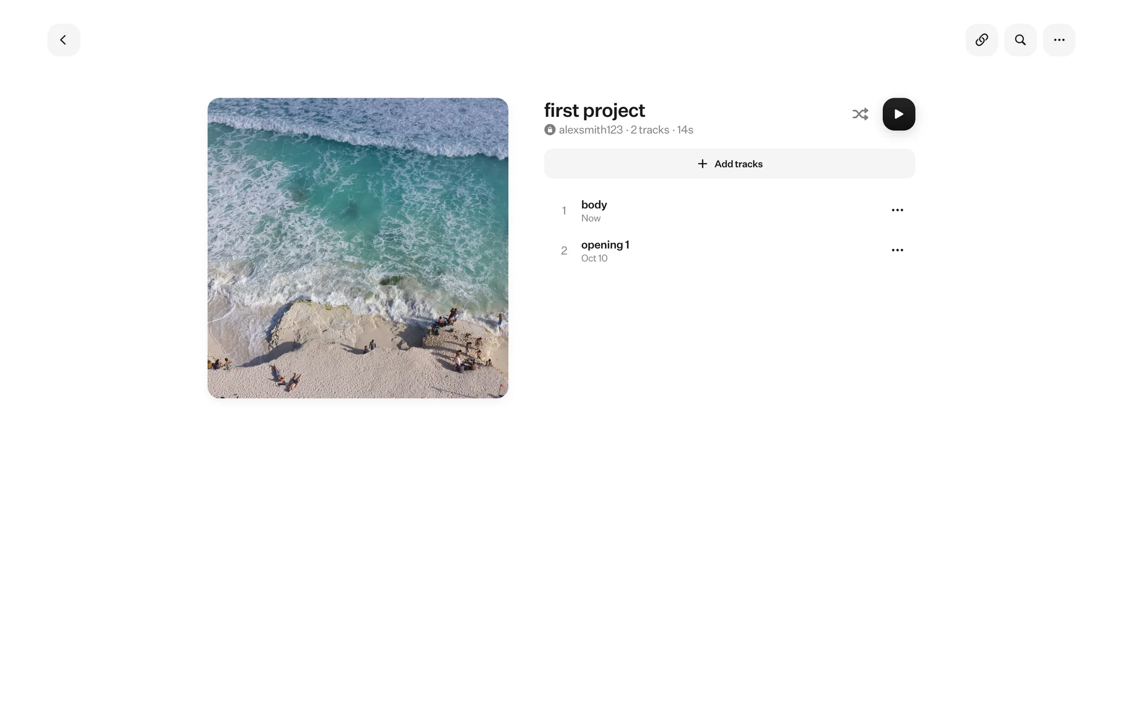This screenshot has height=701, width=1123.
Task: Click track number 1 to play body
Action: [564, 210]
